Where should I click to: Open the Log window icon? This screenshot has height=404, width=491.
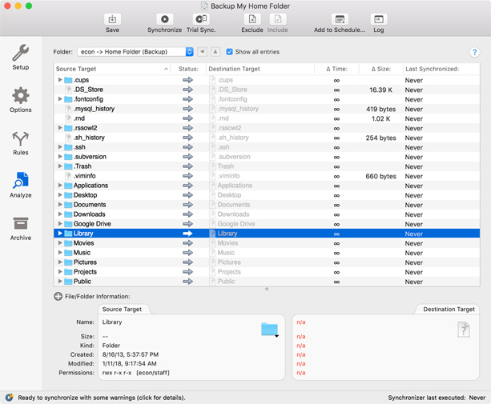pos(379,19)
